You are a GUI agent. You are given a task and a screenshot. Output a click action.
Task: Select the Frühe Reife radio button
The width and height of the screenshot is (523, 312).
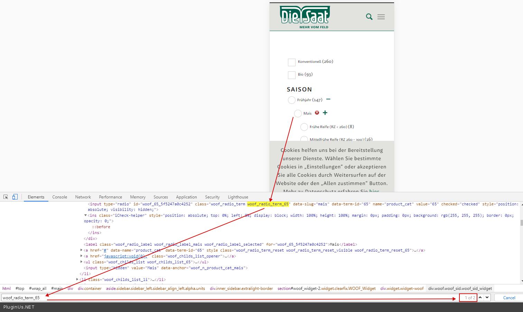304,127
